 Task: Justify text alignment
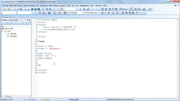(133, 13)
